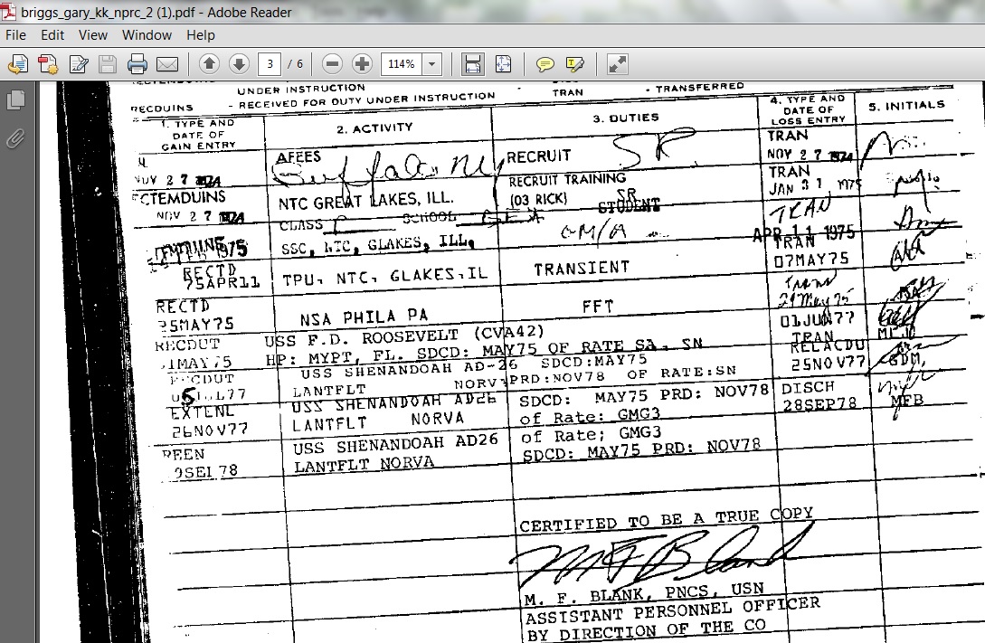Enable fit one full page view
985x643 pixels.
tap(503, 64)
